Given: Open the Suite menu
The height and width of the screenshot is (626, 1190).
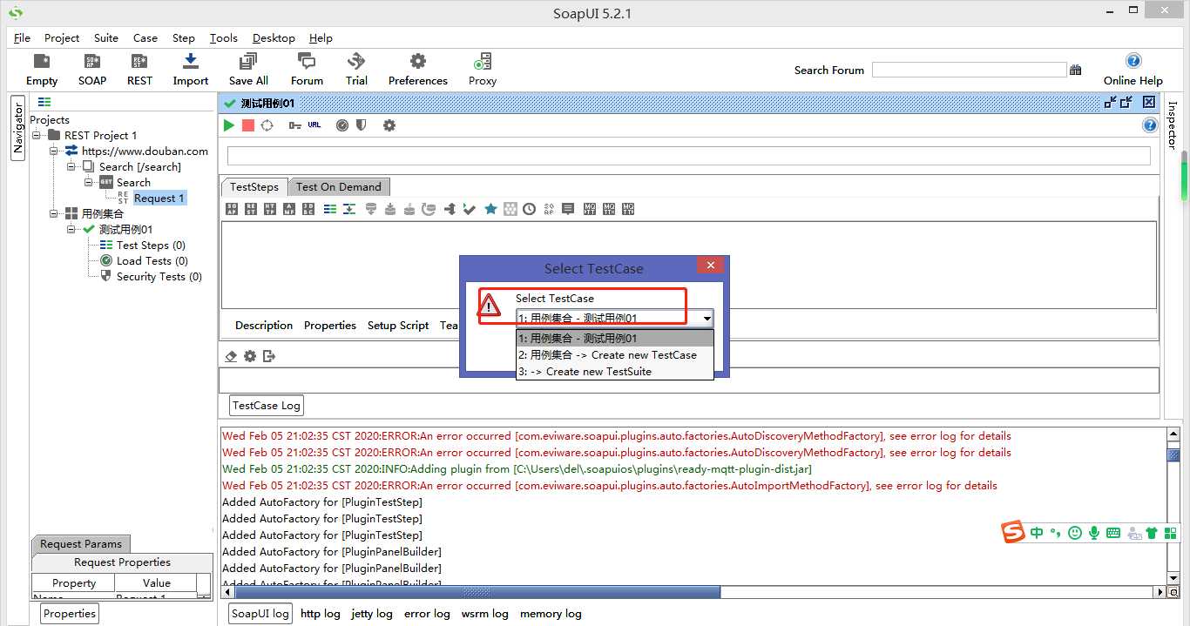Looking at the screenshot, I should (106, 38).
